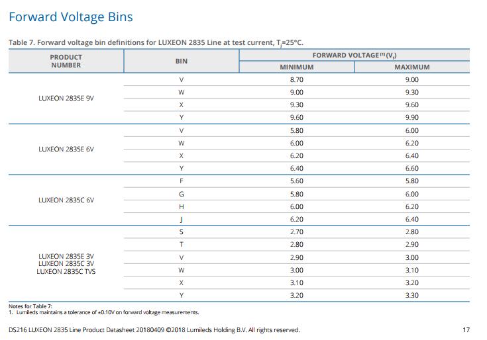Click minimum 6.00 in the bin H row
487x340 pixels.
[297, 207]
